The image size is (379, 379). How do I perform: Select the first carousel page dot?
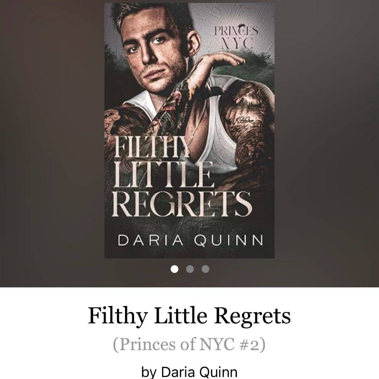click(x=174, y=269)
